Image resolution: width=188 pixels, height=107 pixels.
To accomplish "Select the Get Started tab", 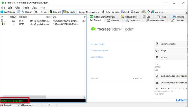I will pos(95,20).
